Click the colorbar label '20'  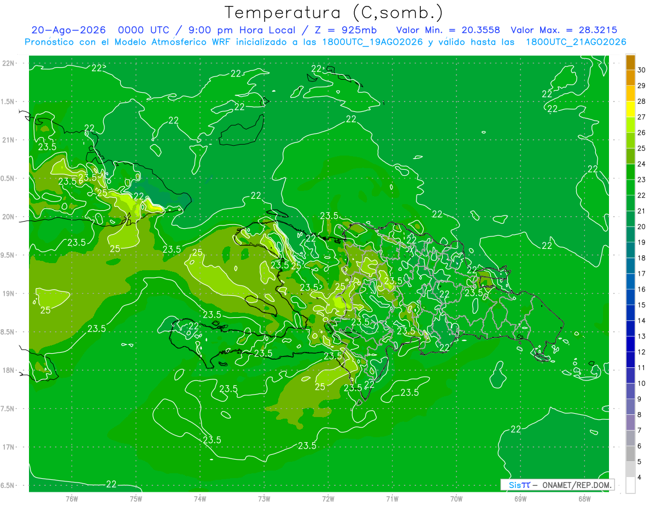pyautogui.click(x=642, y=227)
